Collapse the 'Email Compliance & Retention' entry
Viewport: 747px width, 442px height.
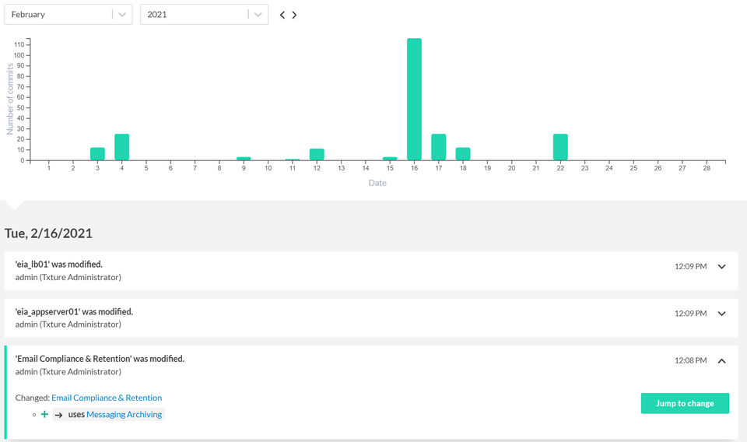[x=722, y=360]
